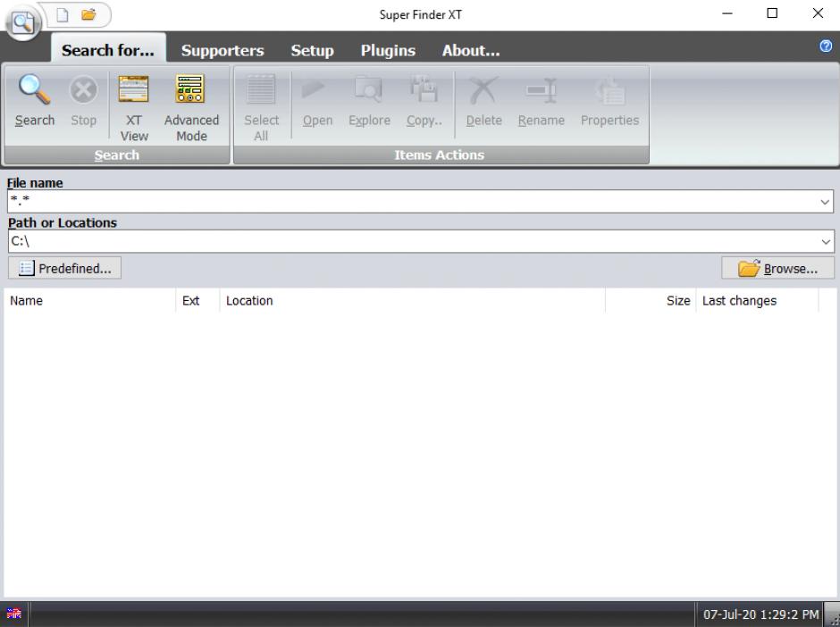Open the Setup tab

[313, 50]
